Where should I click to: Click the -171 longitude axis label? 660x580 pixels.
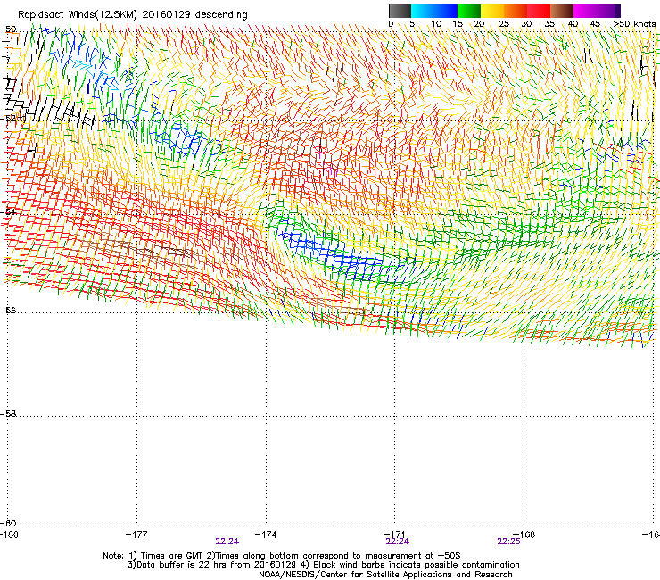(x=395, y=534)
